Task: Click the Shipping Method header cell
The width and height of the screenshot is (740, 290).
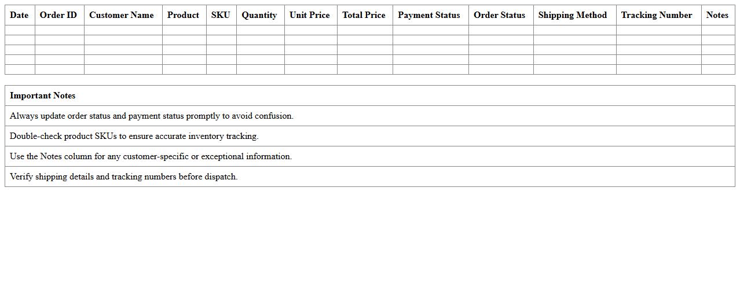Action: (573, 15)
